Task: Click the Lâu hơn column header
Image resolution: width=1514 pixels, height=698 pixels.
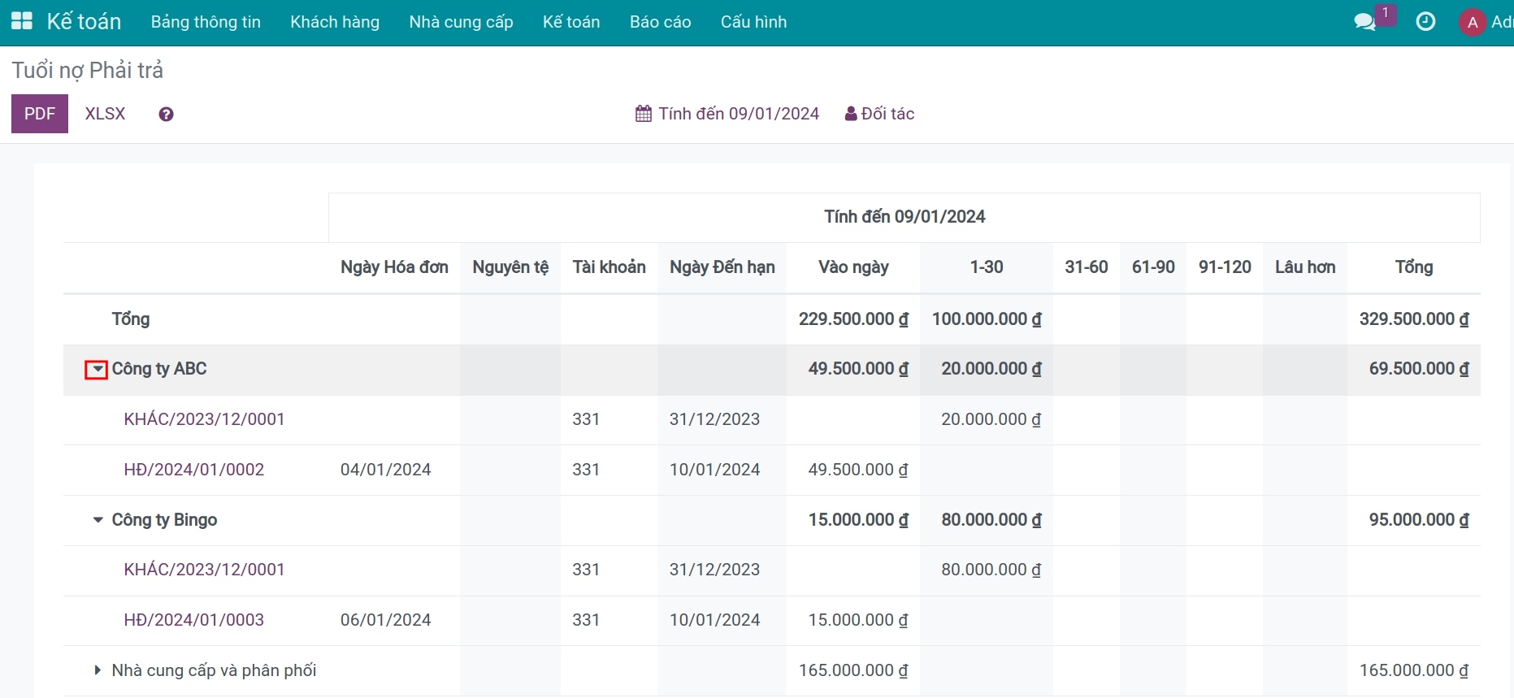Action: tap(1305, 267)
